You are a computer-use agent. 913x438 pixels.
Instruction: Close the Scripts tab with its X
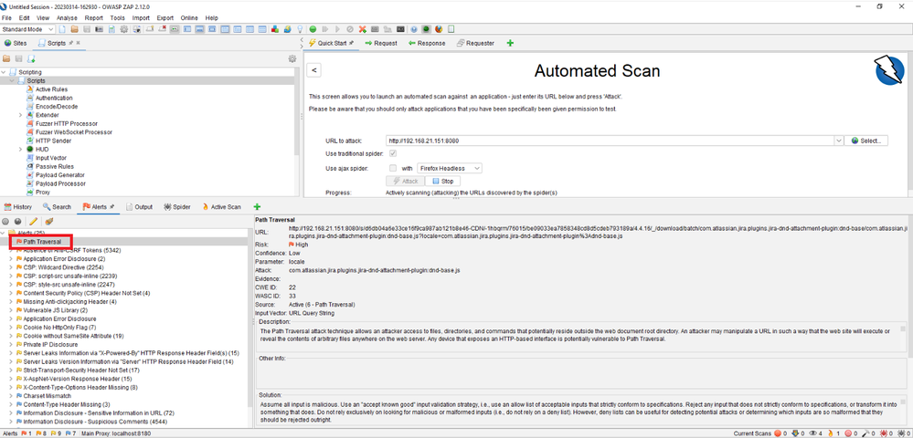(x=78, y=43)
